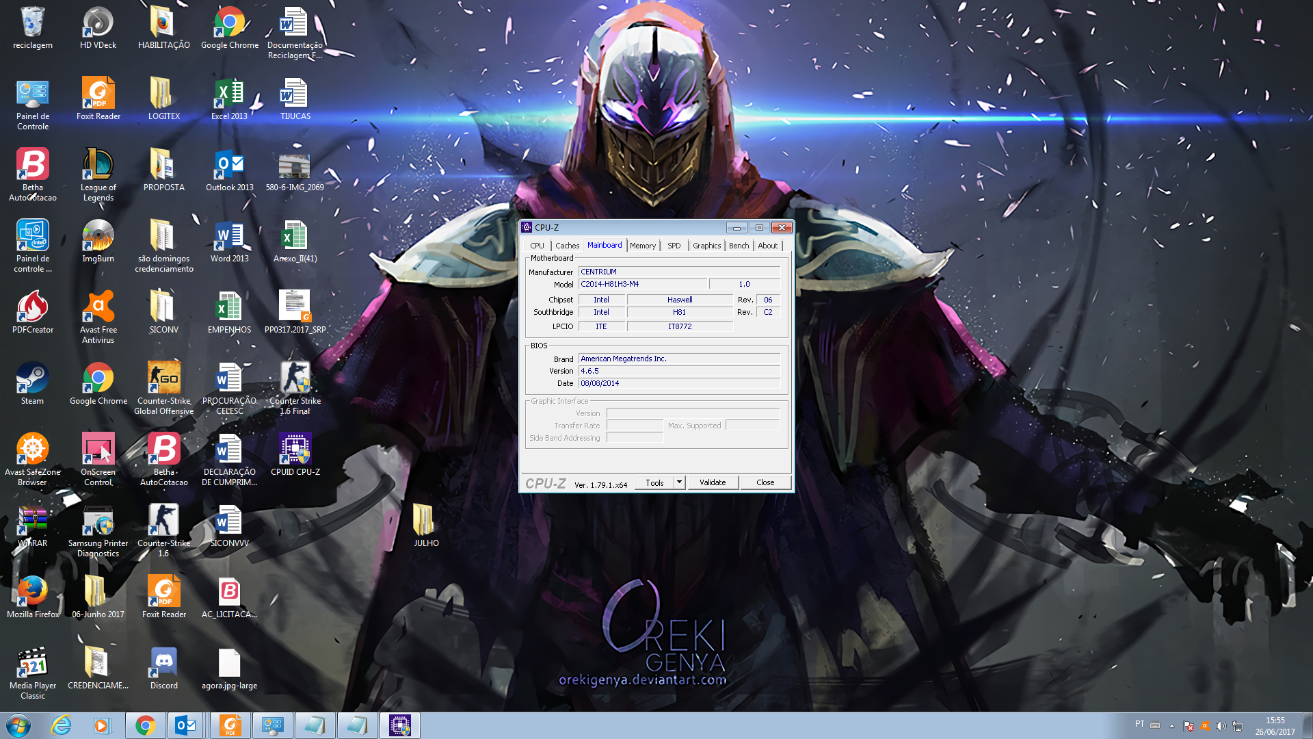The height and width of the screenshot is (739, 1313).
Task: Open the ImgBurn desktop icon
Action: tap(98, 240)
